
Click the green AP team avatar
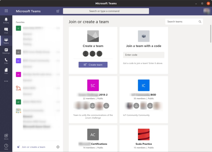click(18, 102)
